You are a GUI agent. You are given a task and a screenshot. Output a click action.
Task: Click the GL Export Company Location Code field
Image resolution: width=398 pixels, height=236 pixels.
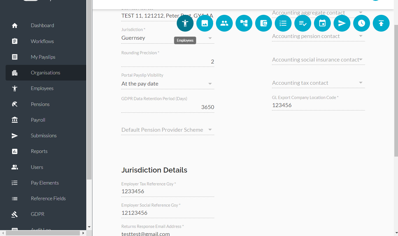click(x=318, y=105)
